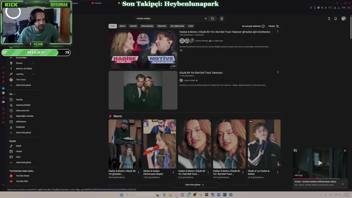The height and width of the screenshot is (198, 352).
Task: Play the BLOK3 miniplayer video
Action: (320, 163)
